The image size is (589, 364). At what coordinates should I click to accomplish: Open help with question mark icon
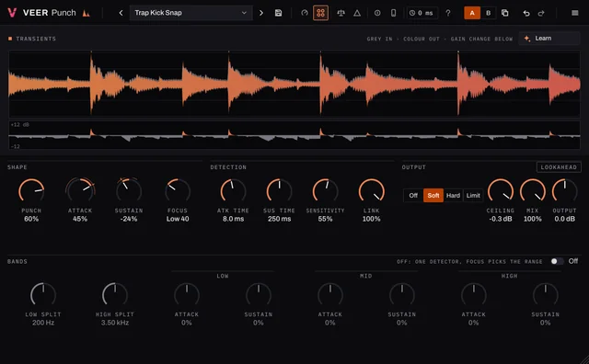tap(448, 13)
